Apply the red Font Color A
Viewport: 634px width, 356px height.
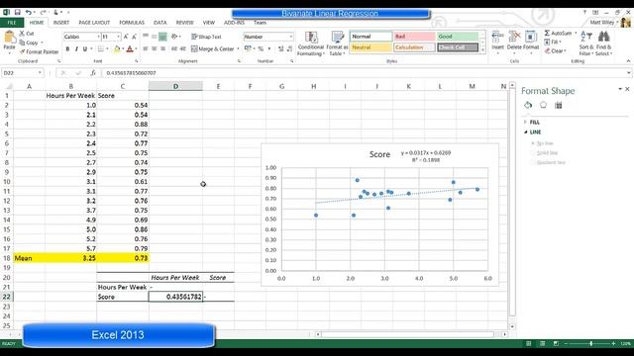coord(130,49)
